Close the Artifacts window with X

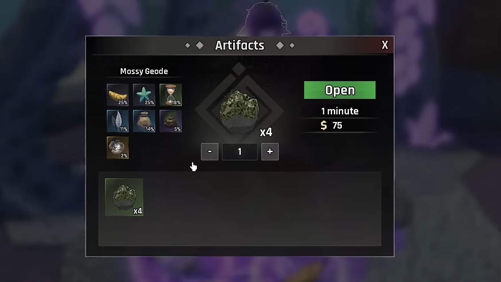(x=385, y=45)
